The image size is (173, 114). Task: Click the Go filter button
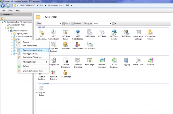pos(65,23)
